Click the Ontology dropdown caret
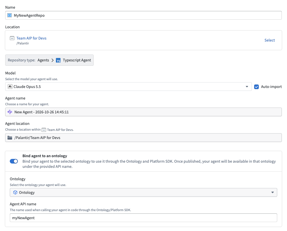 tap(272, 192)
